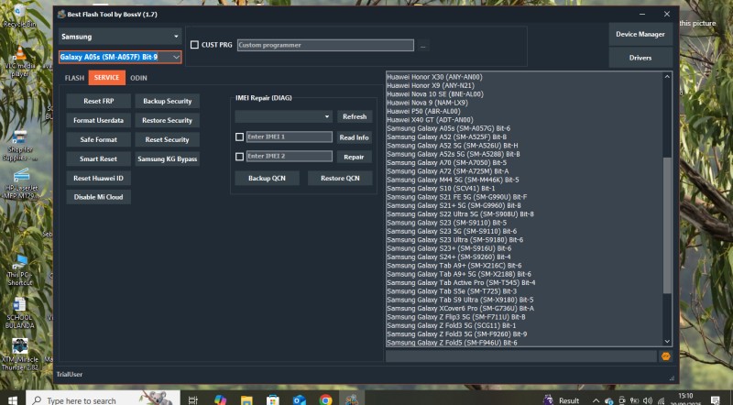
Task: Click the Safe Format button
Action: click(99, 139)
